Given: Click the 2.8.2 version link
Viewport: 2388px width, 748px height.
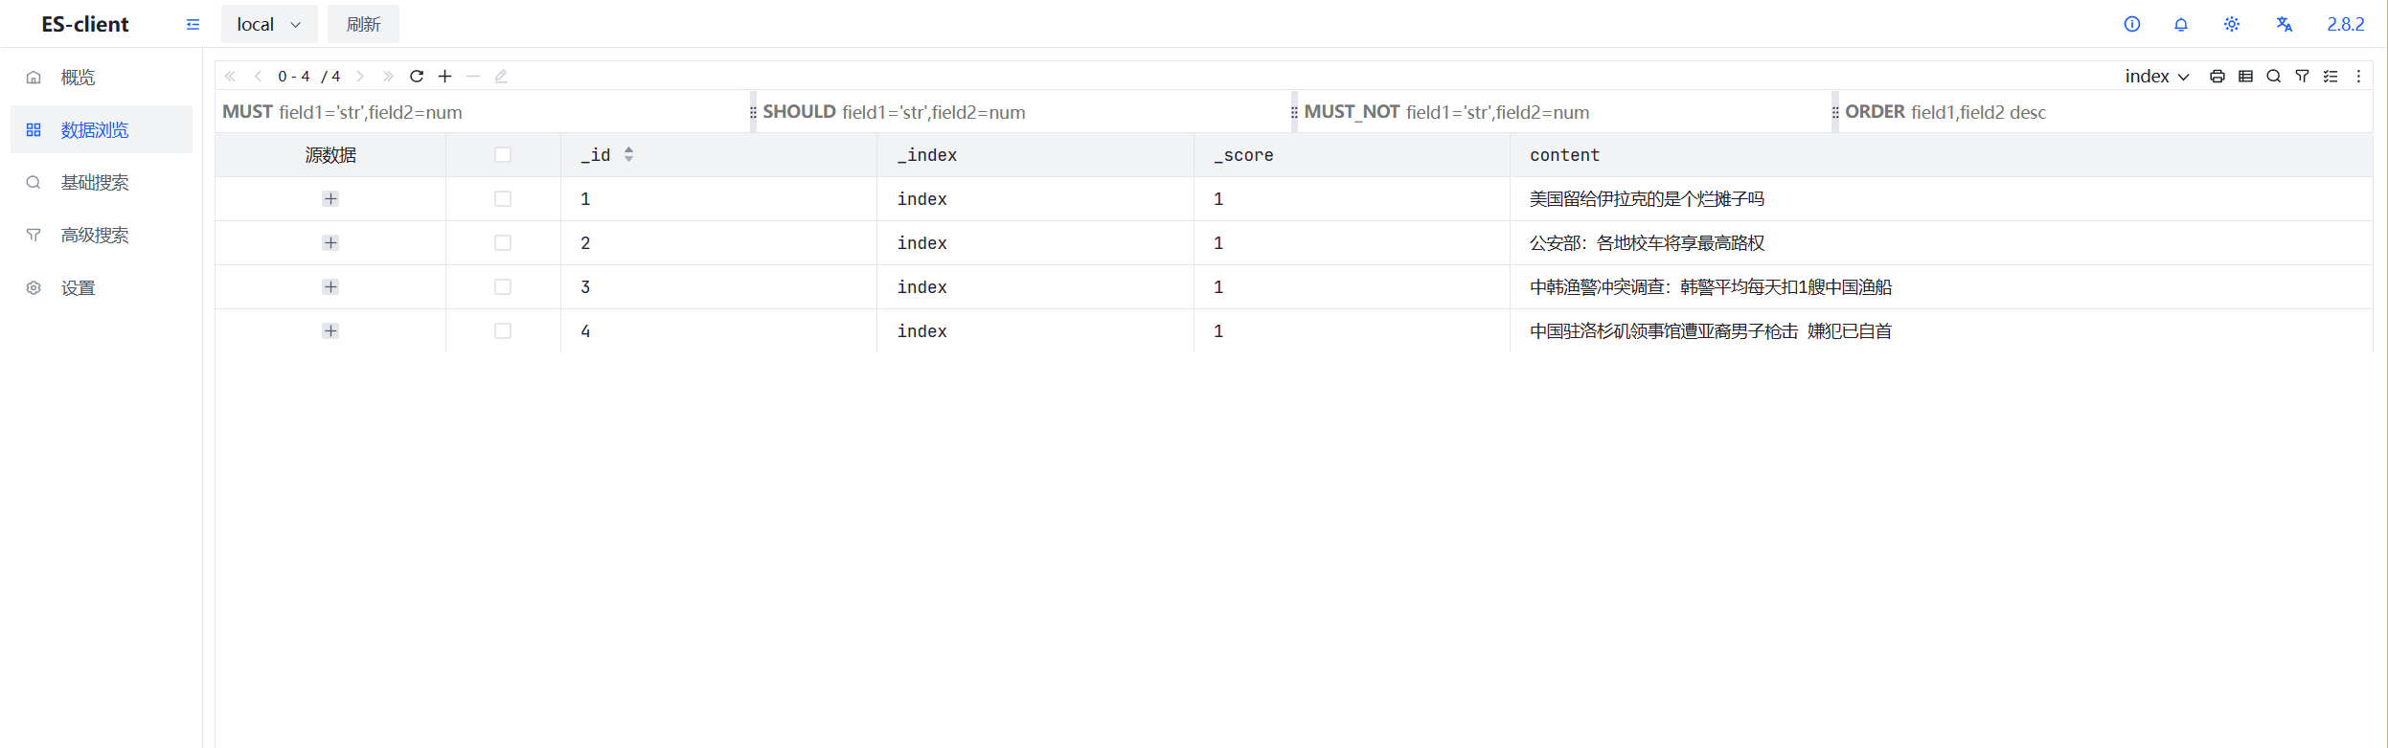Looking at the screenshot, I should pyautogui.click(x=2345, y=25).
